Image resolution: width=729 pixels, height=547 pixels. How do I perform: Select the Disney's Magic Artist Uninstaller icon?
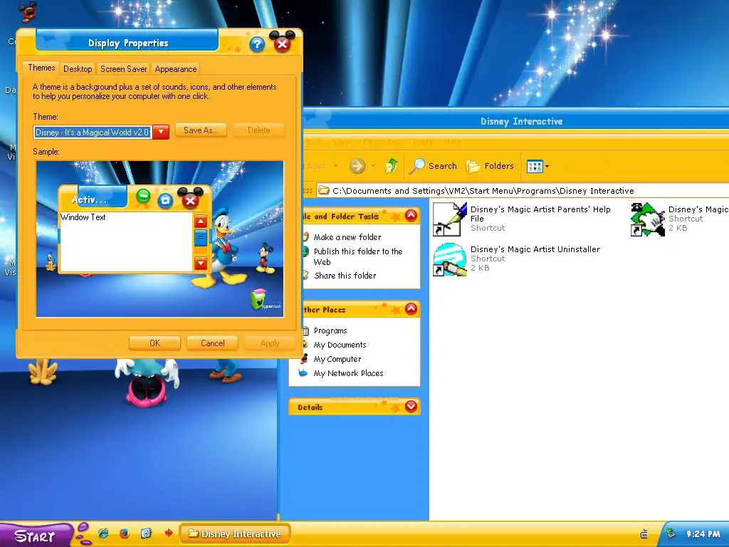(x=450, y=259)
